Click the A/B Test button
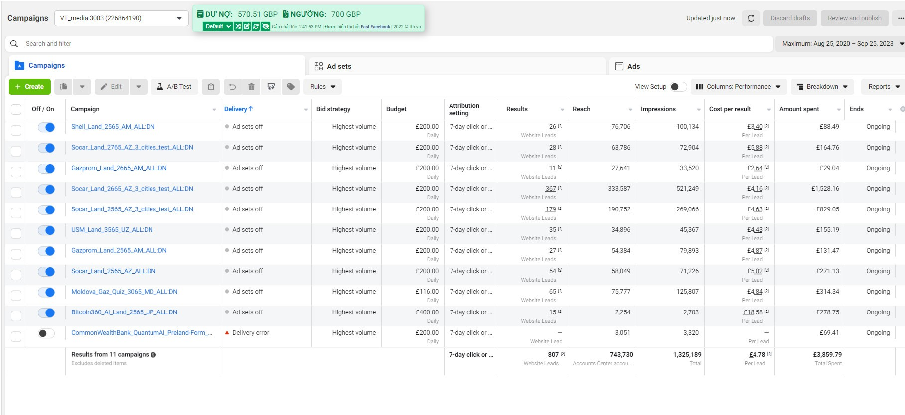 point(174,87)
